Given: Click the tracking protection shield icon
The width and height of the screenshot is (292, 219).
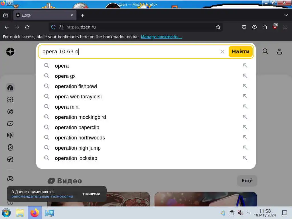Looking at the screenshot, I should click(x=53, y=27).
